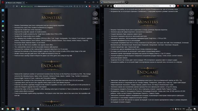Open Chrome from the taskbar
This screenshot has width=198, height=111.
click(x=8, y=109)
